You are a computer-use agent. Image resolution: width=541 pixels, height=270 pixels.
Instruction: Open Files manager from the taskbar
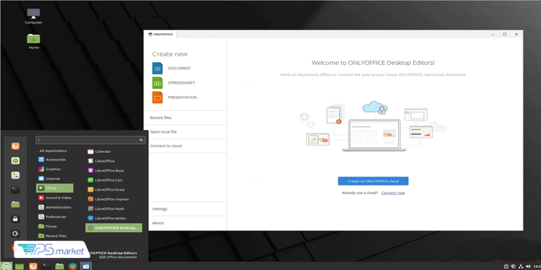(60, 266)
